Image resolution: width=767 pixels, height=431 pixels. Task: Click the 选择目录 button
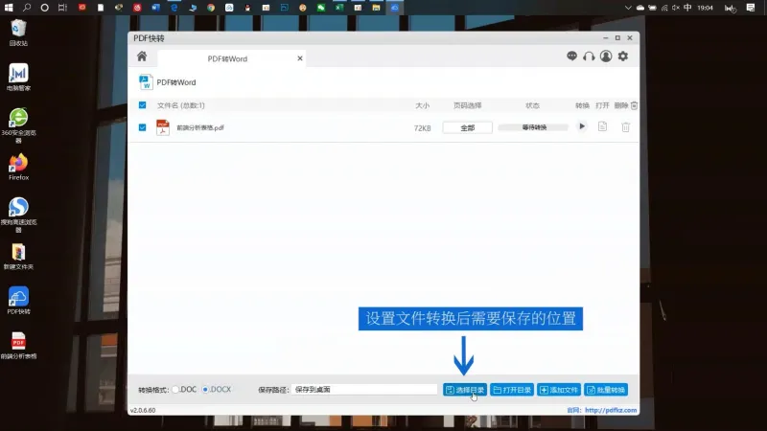pos(465,390)
